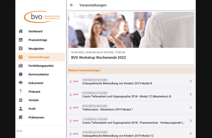The image size is (212, 138).
Task: Expand Kindern 2019 Modul 8 chevron
Action: (191, 81)
